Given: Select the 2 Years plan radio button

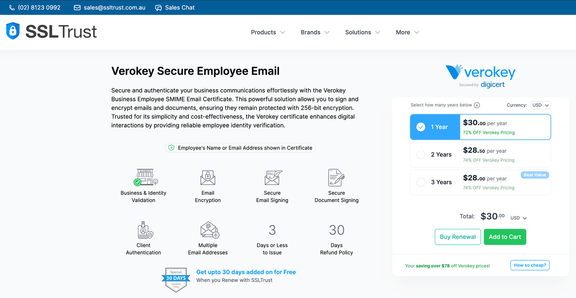Looking at the screenshot, I should click(x=421, y=155).
